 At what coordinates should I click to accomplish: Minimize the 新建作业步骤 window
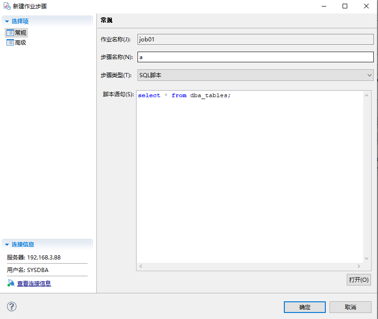(x=324, y=6)
